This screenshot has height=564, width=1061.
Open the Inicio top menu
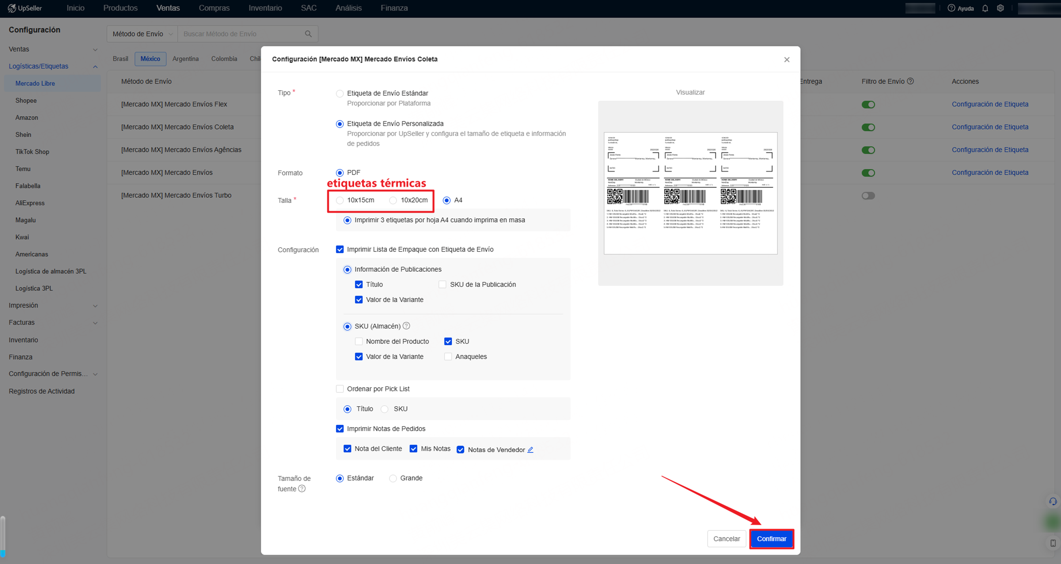75,8
